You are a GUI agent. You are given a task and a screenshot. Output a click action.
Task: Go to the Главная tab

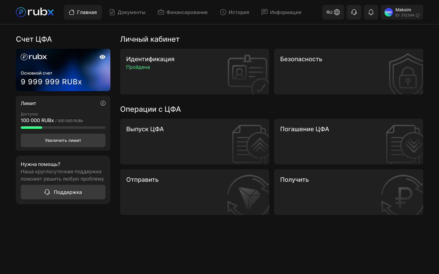pyautogui.click(x=83, y=12)
